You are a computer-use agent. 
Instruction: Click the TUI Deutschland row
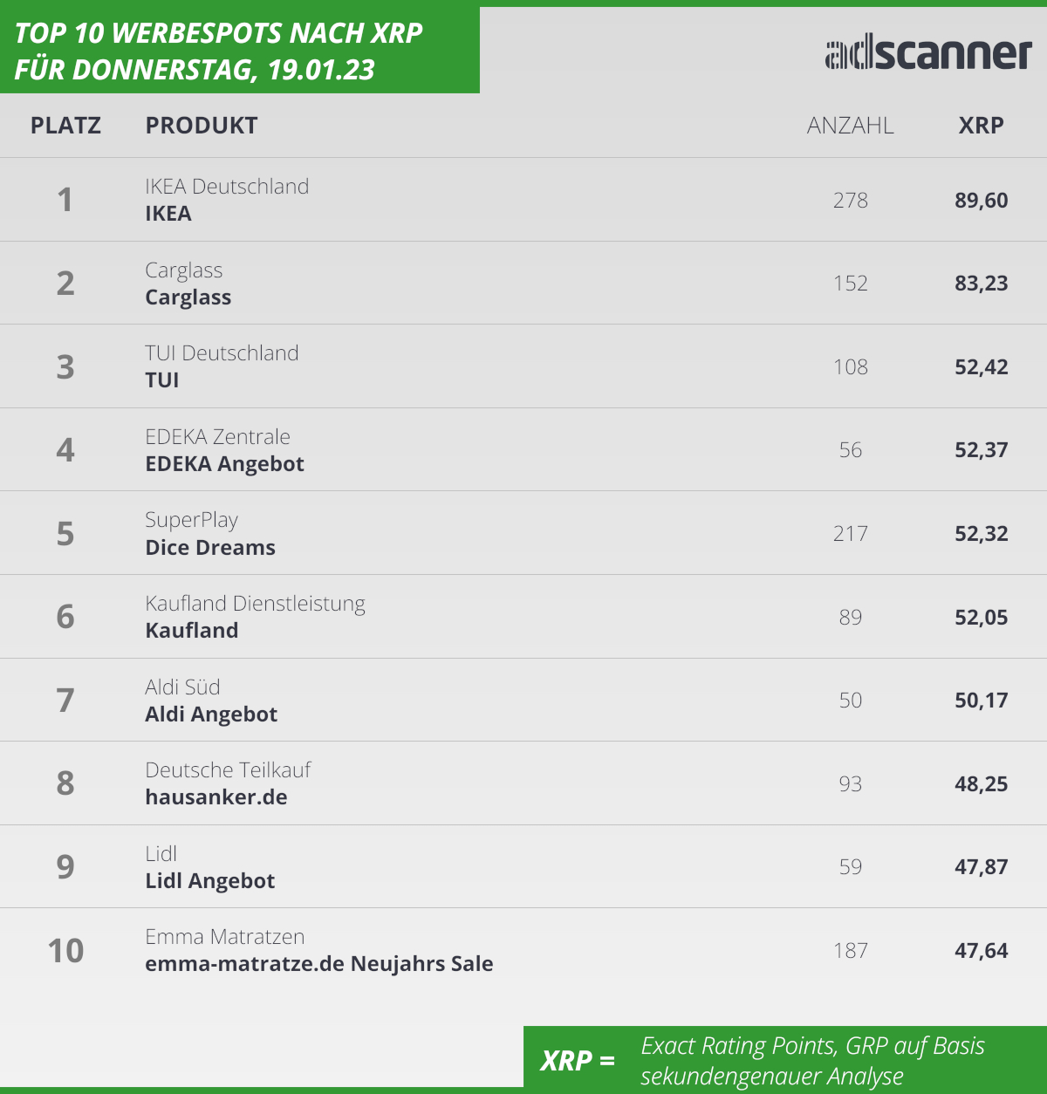pos(523,366)
